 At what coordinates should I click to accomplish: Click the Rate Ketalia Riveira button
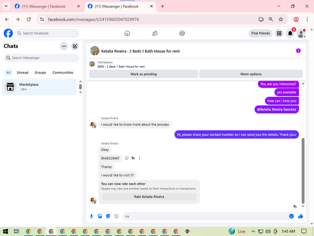(x=149, y=196)
